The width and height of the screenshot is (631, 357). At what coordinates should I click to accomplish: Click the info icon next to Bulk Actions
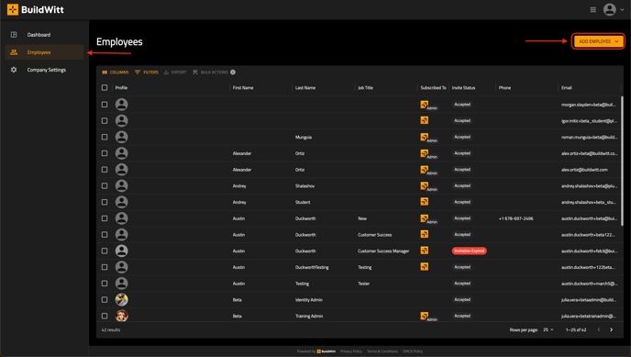coord(233,73)
